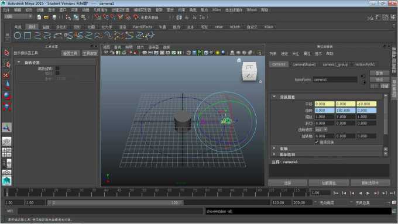Click the Attribute Editor vertical scrollbar
This screenshot has height=224, width=398.
[x=386, y=116]
